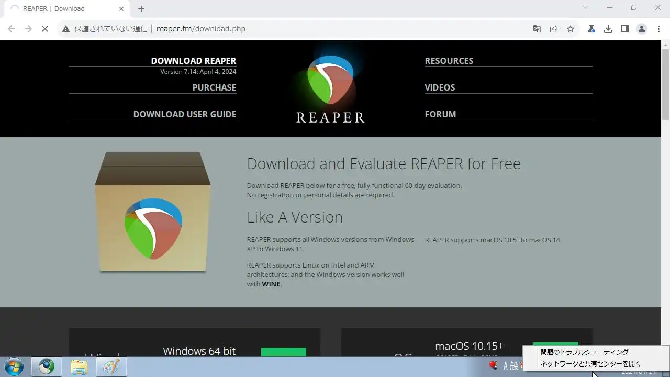Screen dimensions: 670x377
Task: Open DOWNLOAD USER GUIDE link
Action: 185,114
